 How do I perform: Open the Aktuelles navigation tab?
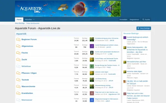coord(28,20)
